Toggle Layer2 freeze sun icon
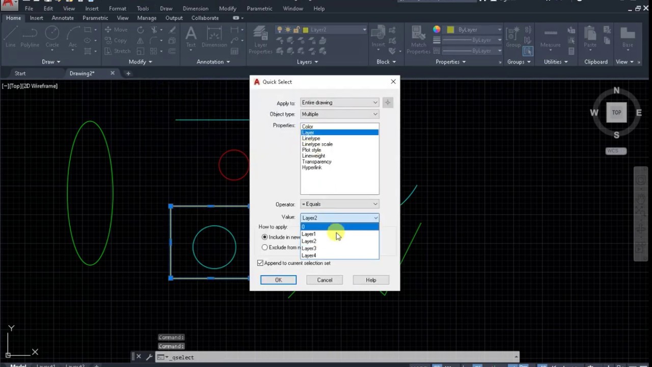This screenshot has width=652, height=367. (x=288, y=30)
